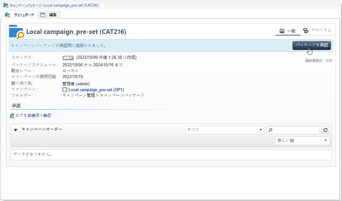This screenshot has height=201, width=342.
Task: Click the 編集 tab window icon
Action: tap(43, 15)
